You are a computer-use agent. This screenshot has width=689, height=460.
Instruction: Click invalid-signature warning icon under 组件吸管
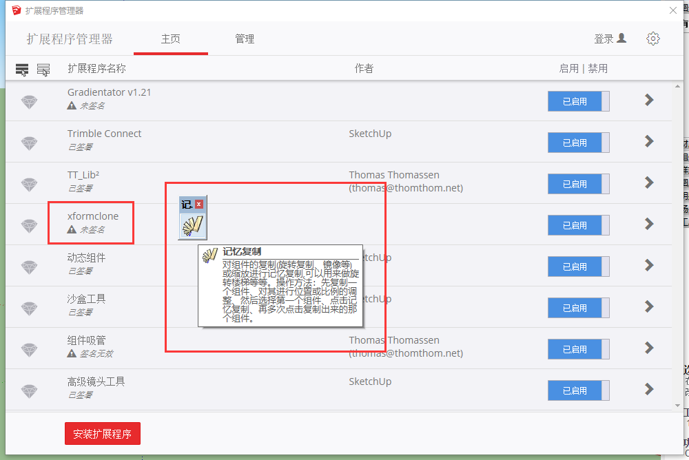[72, 353]
